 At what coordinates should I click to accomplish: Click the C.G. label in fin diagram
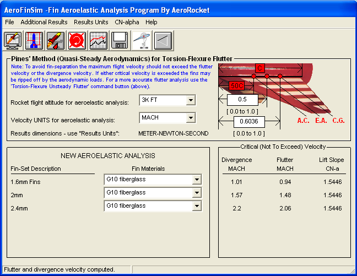339,121
